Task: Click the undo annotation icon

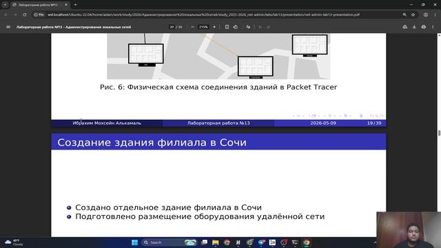Action: [x=260, y=27]
